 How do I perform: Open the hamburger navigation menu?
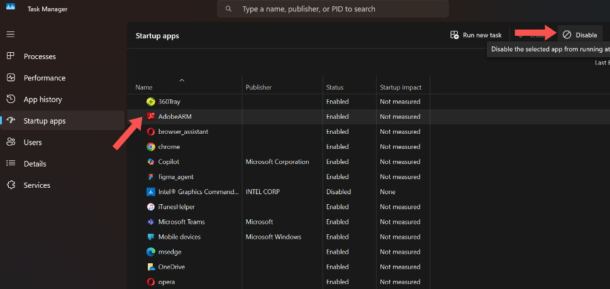(x=11, y=34)
